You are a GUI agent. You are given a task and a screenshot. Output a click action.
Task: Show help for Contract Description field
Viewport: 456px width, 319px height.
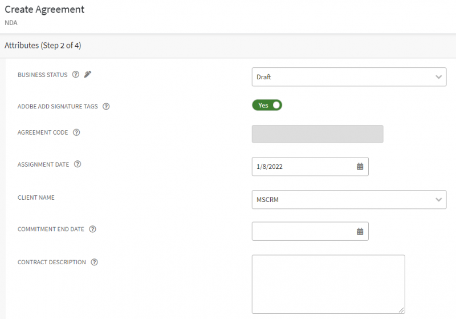(95, 263)
